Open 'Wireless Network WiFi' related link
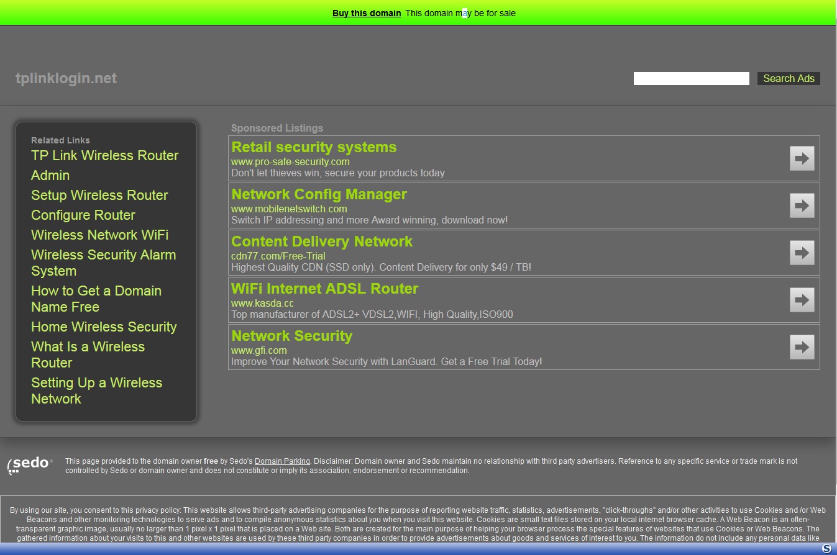 pyautogui.click(x=100, y=235)
